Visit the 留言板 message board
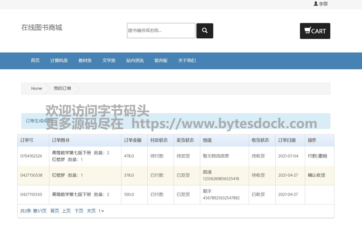Viewport: 362px width, 234px height. tap(161, 61)
